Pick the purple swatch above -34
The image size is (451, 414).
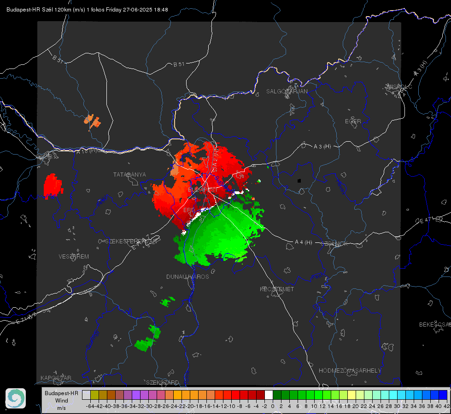[136, 395]
